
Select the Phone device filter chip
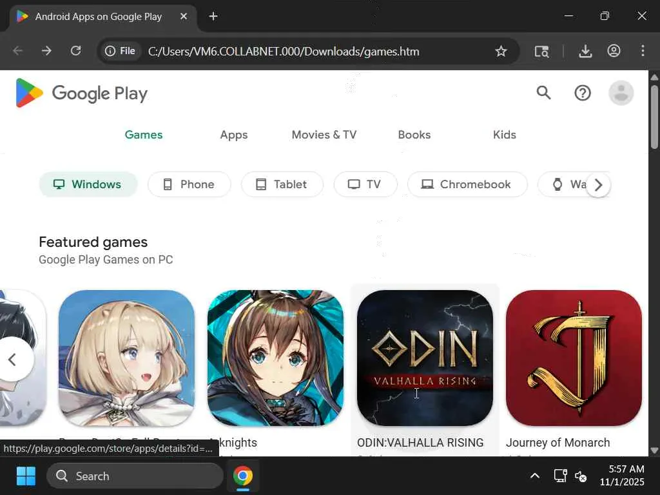tap(189, 184)
